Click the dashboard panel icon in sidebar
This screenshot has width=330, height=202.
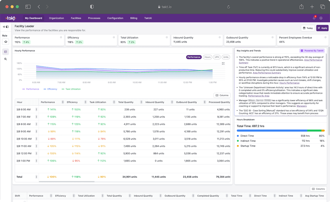click(x=5, y=52)
